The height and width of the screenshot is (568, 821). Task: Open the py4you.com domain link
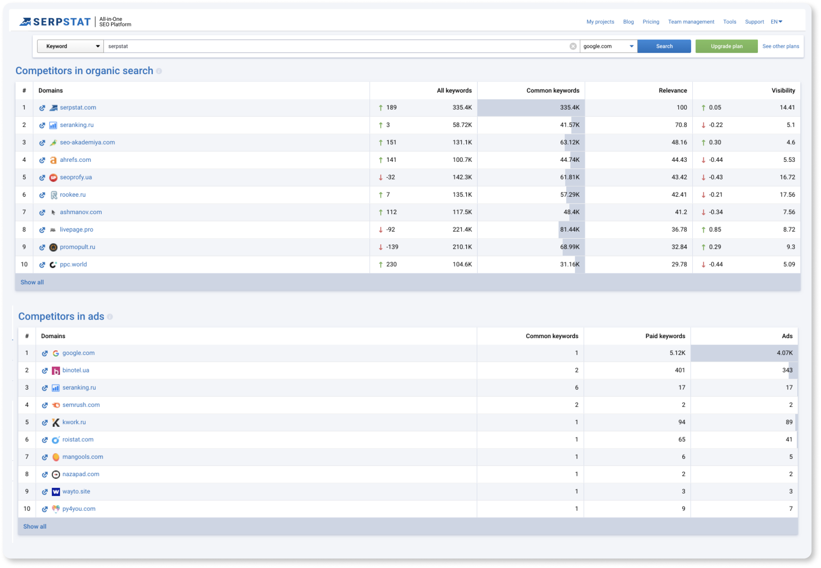pos(79,509)
